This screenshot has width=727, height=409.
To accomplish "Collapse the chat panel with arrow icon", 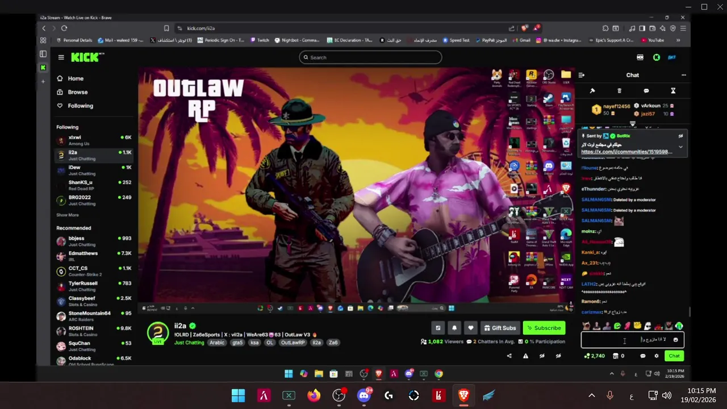I will click(581, 75).
